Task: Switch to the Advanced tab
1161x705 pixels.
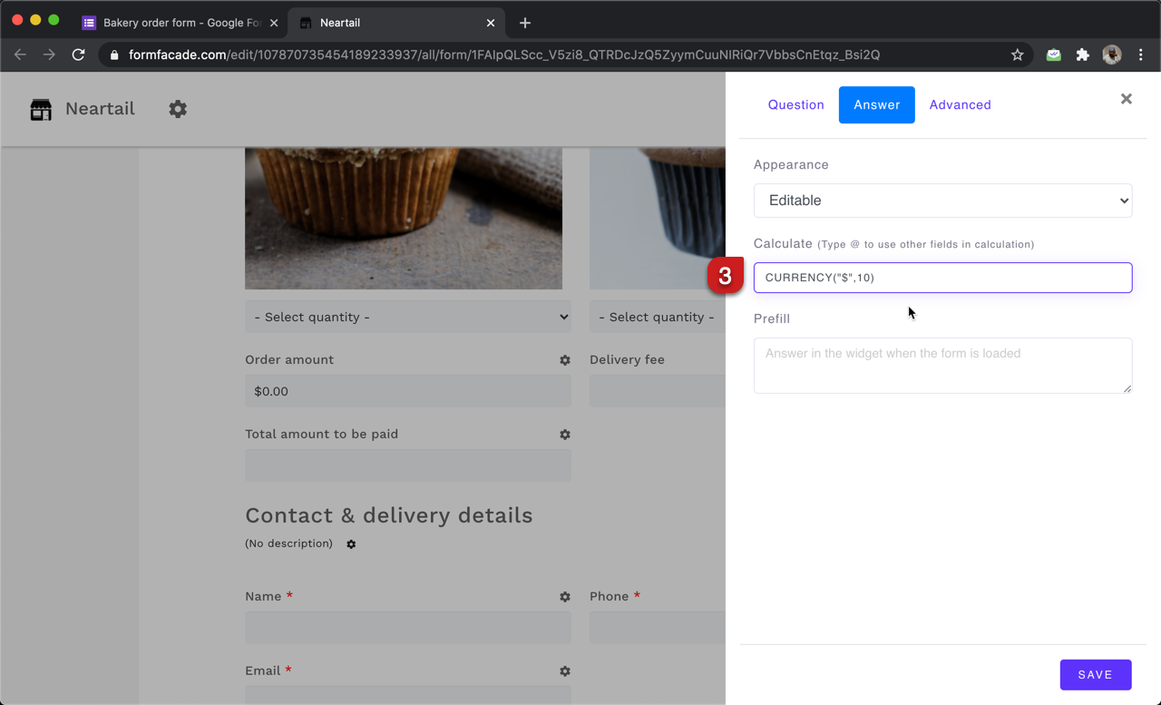Action: click(960, 104)
